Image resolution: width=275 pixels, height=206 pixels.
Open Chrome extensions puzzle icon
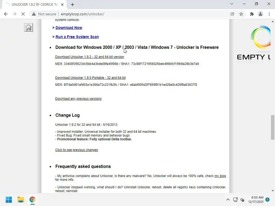pos(252,14)
